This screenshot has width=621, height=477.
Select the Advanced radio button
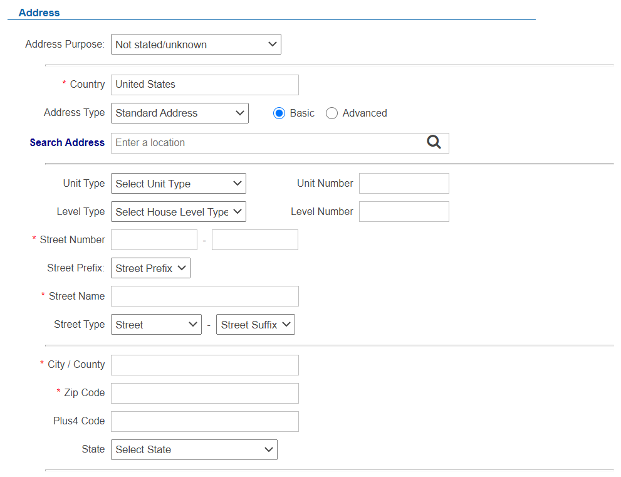(x=332, y=113)
